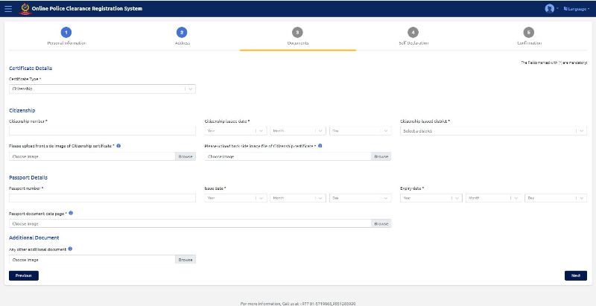596x306 pixels.
Task: Expand the Certificate Type dropdown
Action: point(102,89)
